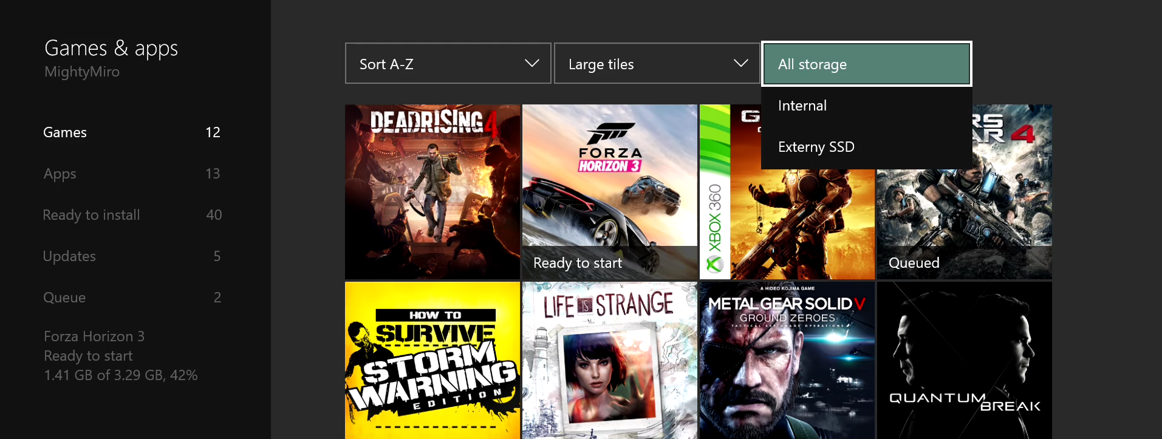Screen dimensions: 1162x439
Task: Click the Large tiles chevron arrow
Action: [740, 63]
